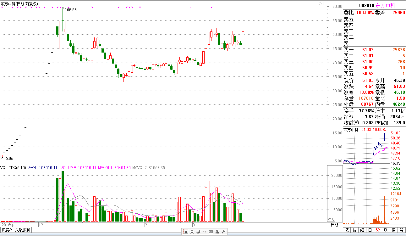Screen dimensions: 406x236
Task: Click the 59.68 high price label
Action: (x=72, y=10)
